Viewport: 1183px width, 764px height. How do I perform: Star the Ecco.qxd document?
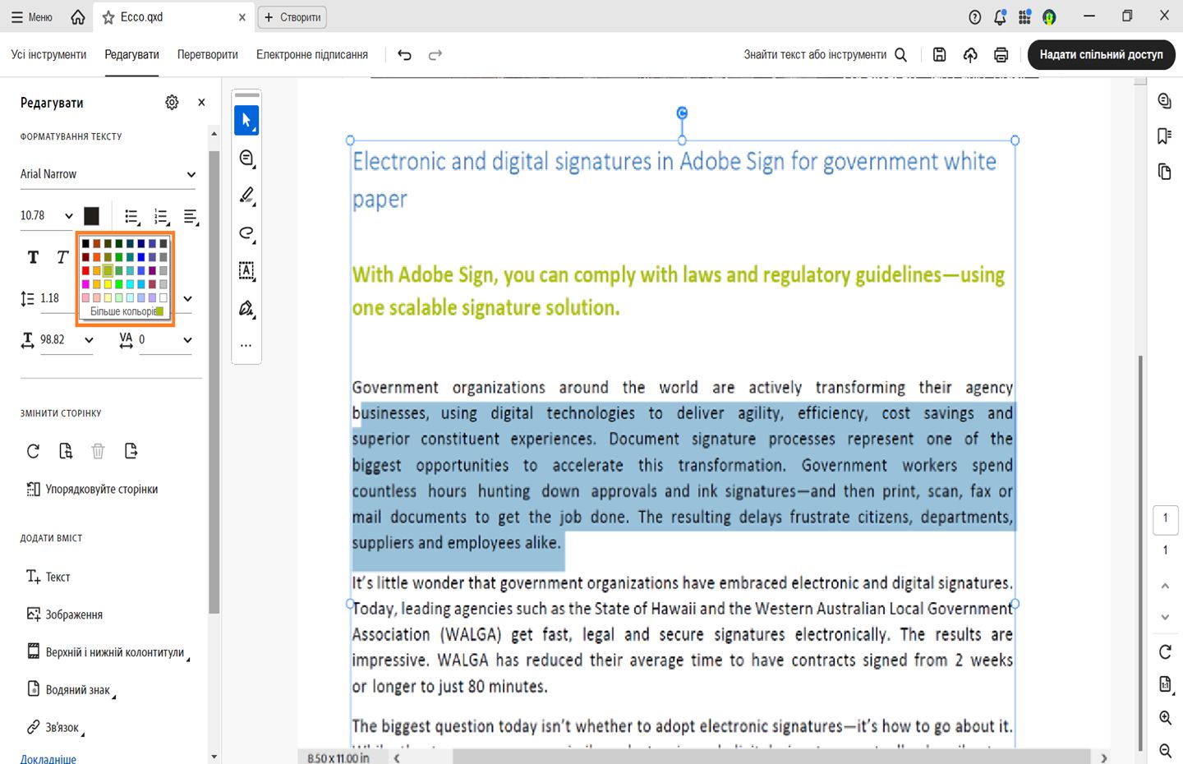point(108,17)
